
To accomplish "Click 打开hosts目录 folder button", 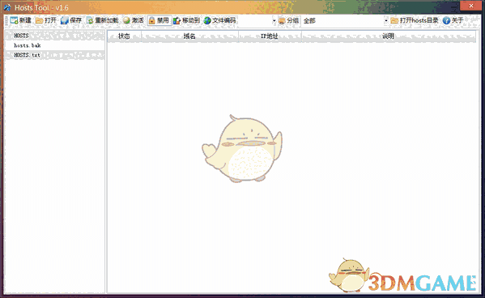I will click(x=415, y=20).
